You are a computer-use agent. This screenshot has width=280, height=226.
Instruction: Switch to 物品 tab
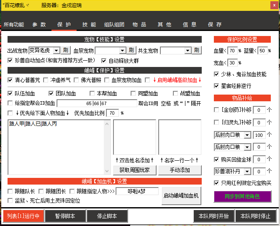click(139, 24)
